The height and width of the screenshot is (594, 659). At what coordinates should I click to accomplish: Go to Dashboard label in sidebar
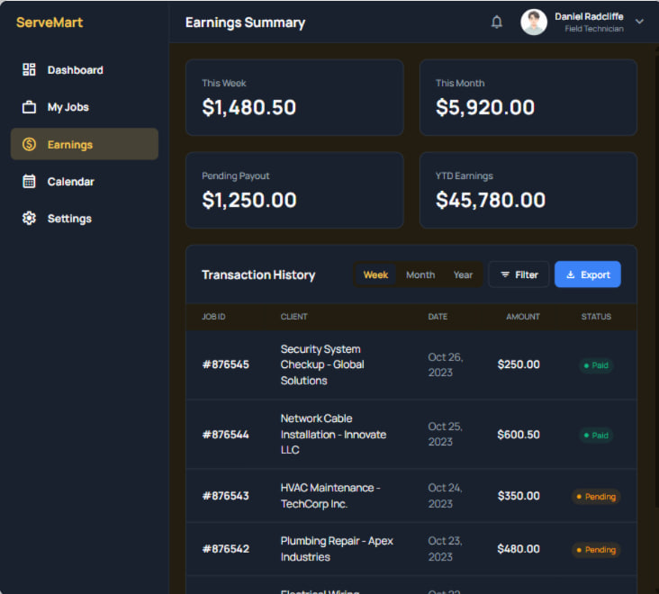pos(76,70)
